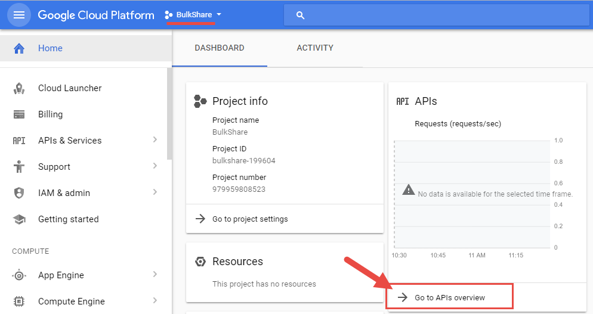Expand the Support submenu chevron
This screenshot has height=314, width=593.
[x=155, y=166]
